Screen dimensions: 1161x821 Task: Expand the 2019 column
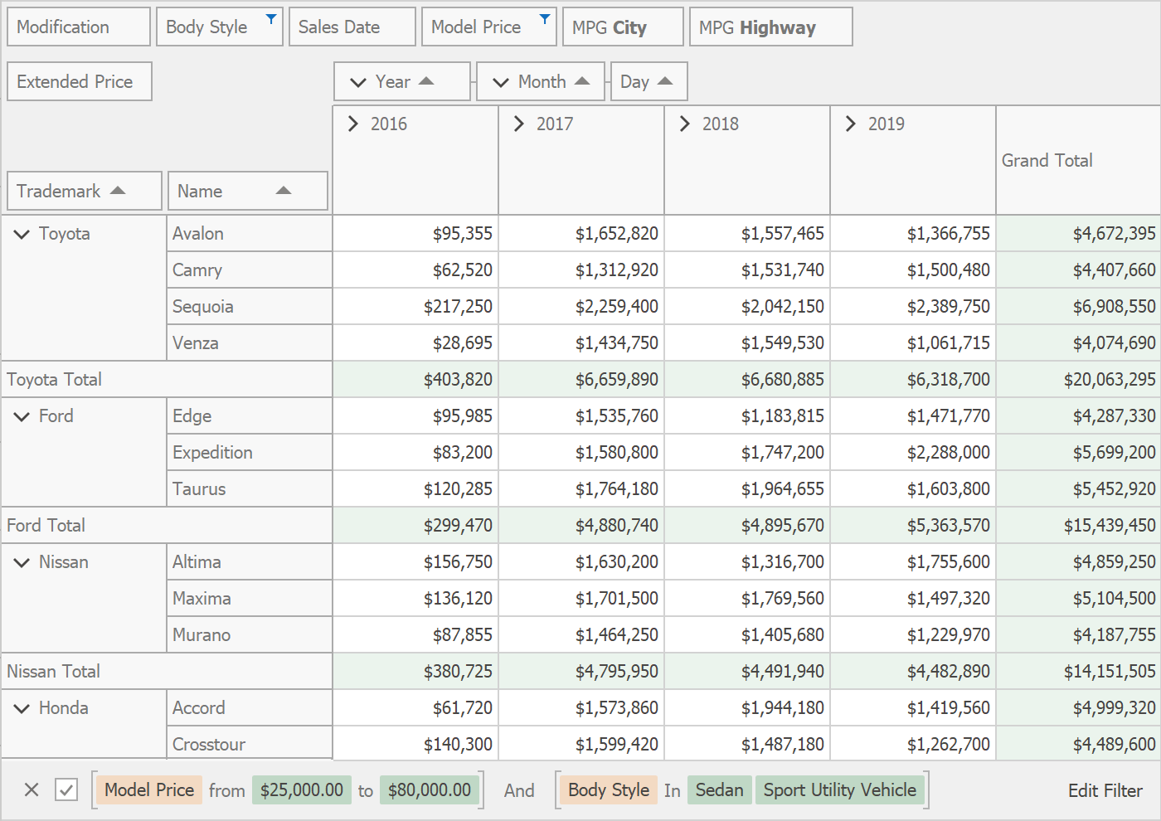pos(851,124)
